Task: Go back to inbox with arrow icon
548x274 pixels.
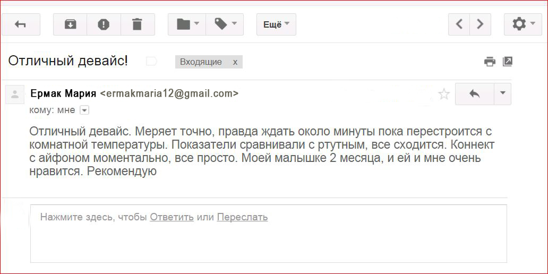Action: pyautogui.click(x=21, y=24)
